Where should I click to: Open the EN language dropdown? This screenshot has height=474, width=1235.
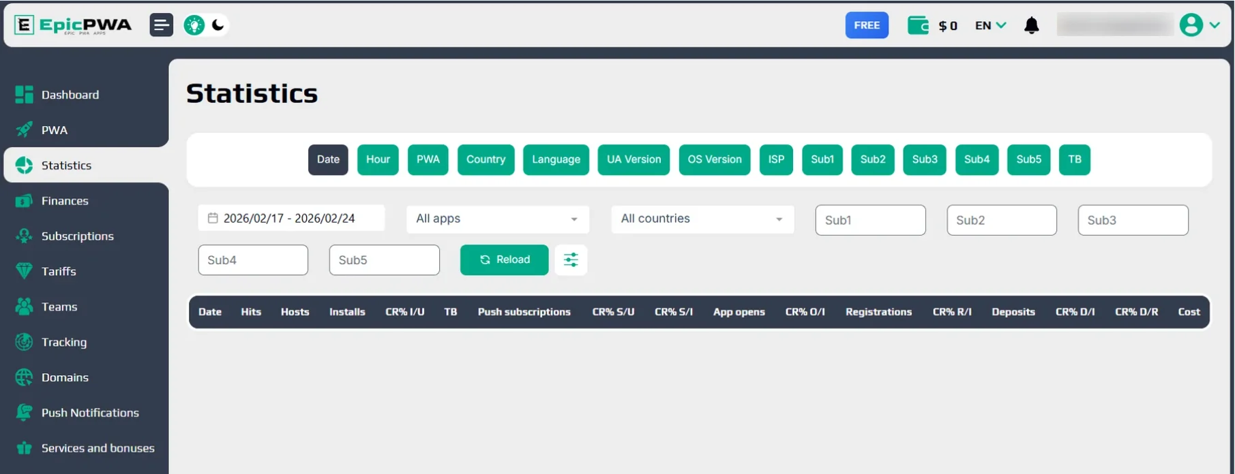coord(990,25)
